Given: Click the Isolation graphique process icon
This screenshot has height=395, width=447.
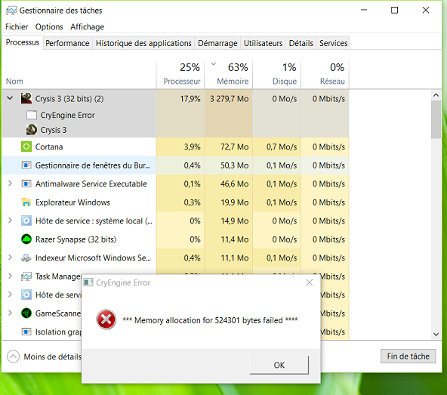Looking at the screenshot, I should point(26,332).
